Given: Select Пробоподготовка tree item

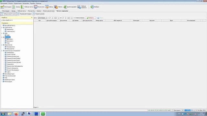Looking at the screenshot, I should 10,80.
